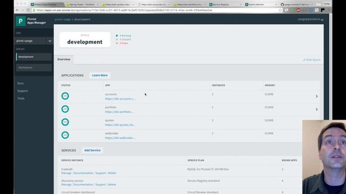Click the running status circle for portfolio
Screen dimensions: 346x194
coord(65,109)
